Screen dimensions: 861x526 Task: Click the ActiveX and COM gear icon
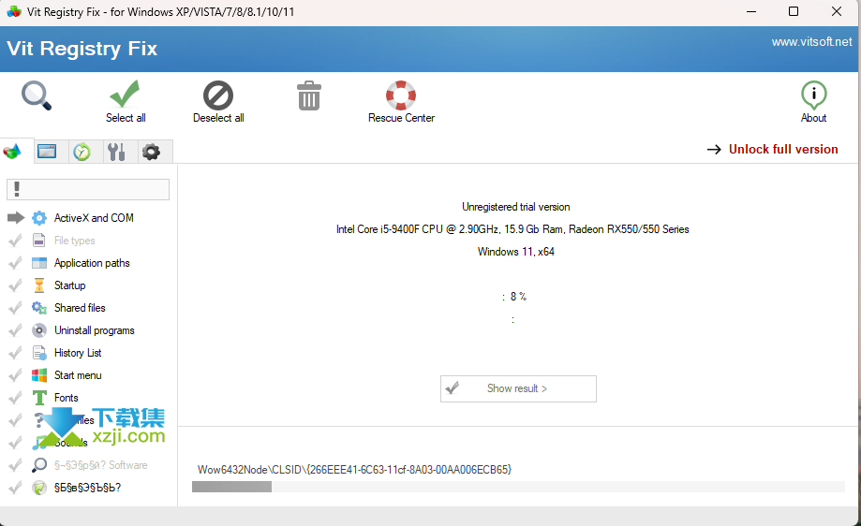click(x=39, y=218)
